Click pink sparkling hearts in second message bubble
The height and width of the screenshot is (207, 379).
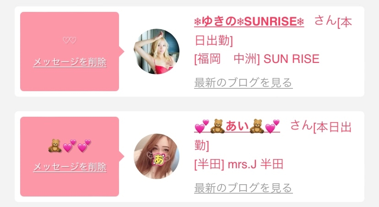[x=77, y=146]
